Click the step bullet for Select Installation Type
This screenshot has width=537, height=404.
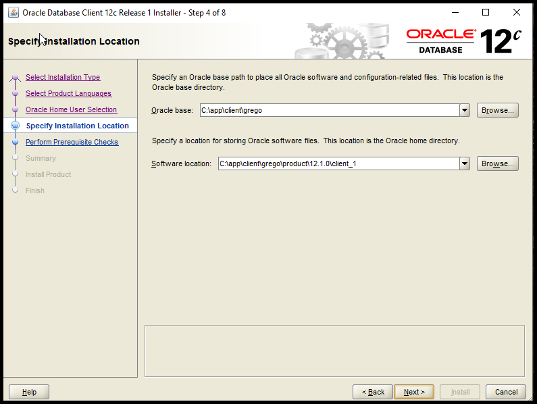(15, 78)
